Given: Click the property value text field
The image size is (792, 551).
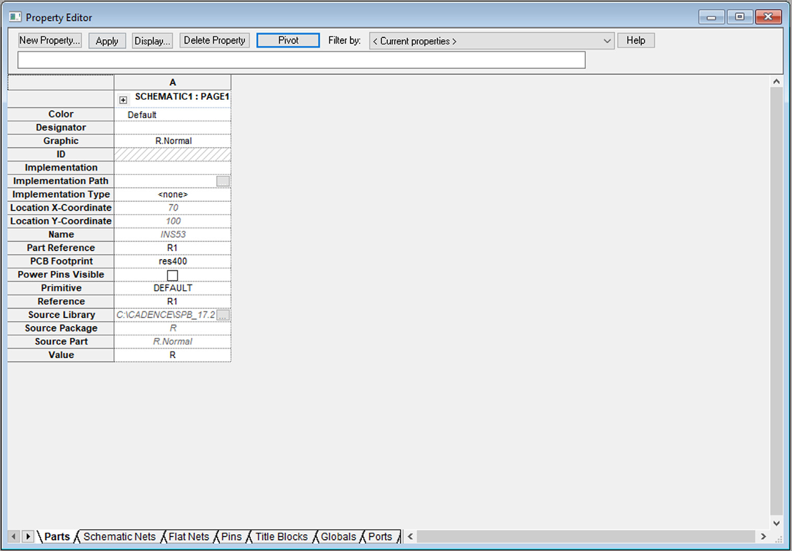Looking at the screenshot, I should pos(301,60).
